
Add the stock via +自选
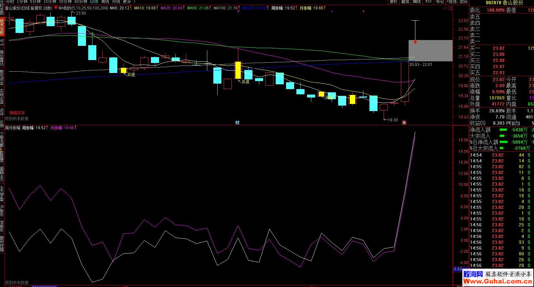coord(452,2)
